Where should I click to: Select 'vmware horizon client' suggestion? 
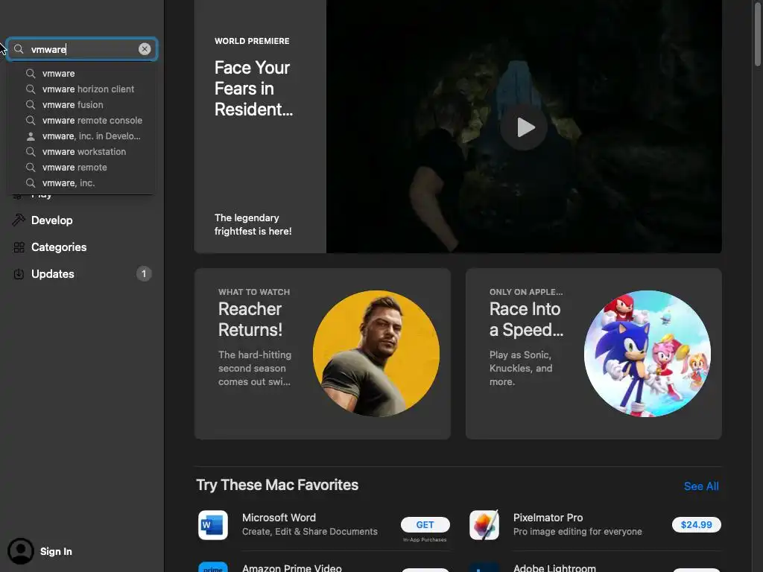(x=82, y=89)
